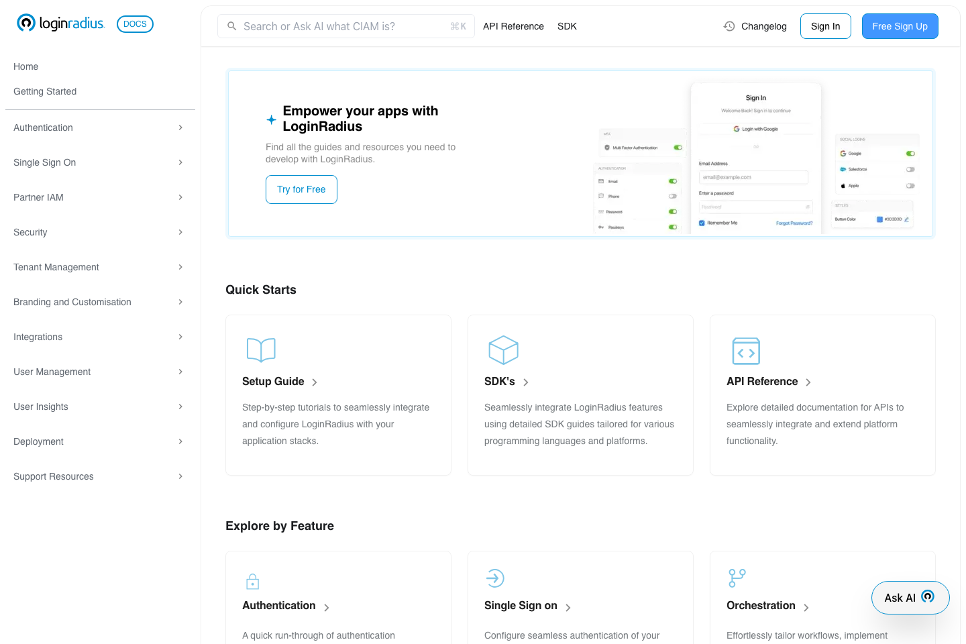Enable the Multi Factor Authentication toggle

click(x=678, y=146)
